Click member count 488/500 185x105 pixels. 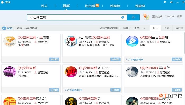point(149,42)
